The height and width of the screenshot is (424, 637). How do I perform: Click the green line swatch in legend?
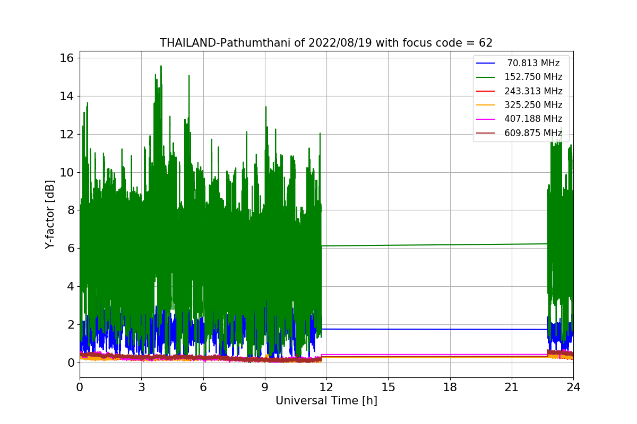[486, 77]
